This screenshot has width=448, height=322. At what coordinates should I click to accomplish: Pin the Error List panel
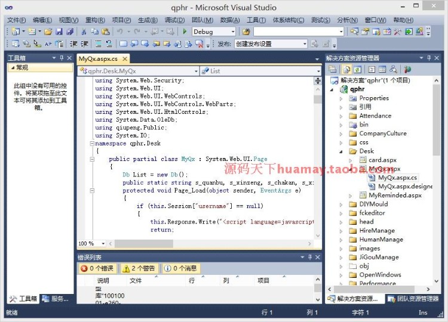coord(310,257)
